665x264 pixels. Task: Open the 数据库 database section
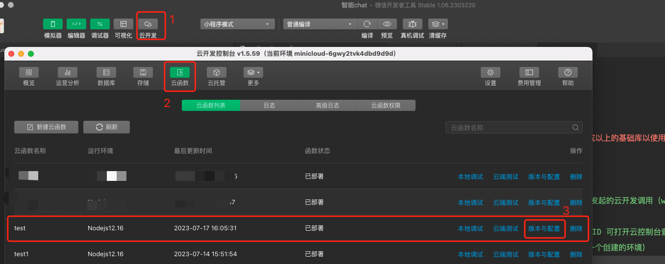click(106, 72)
